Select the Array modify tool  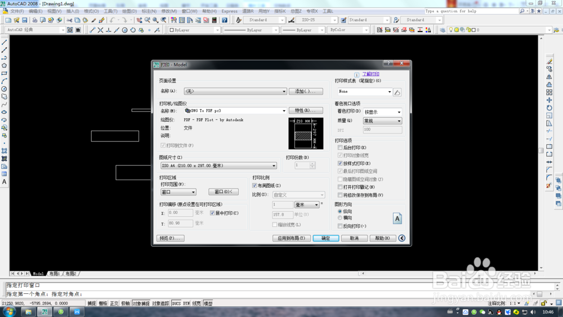click(549, 92)
